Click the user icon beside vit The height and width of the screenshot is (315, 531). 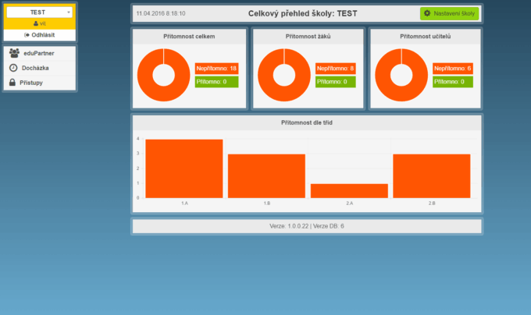pos(34,24)
